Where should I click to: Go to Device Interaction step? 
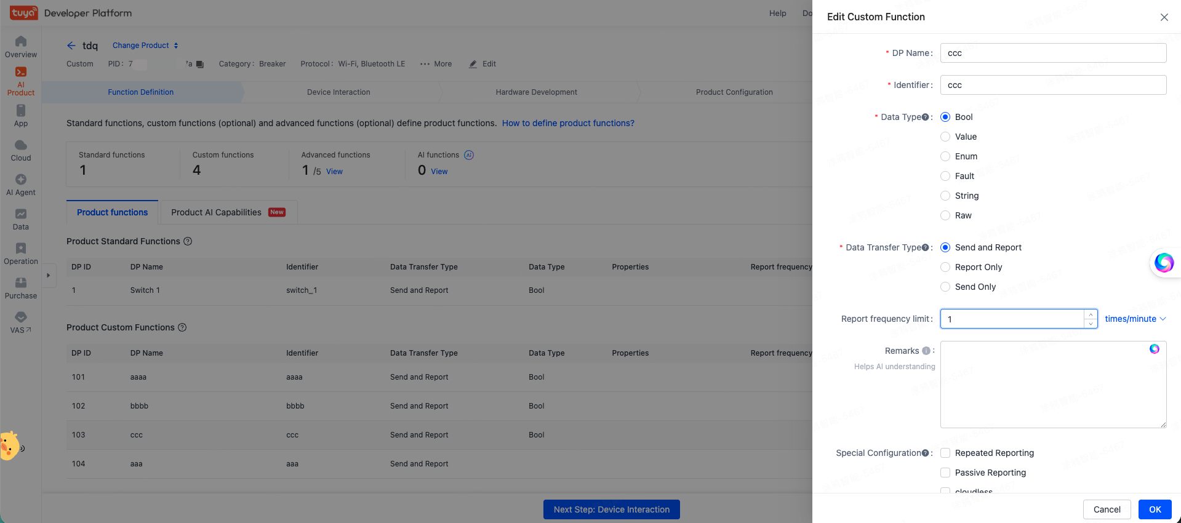338,92
